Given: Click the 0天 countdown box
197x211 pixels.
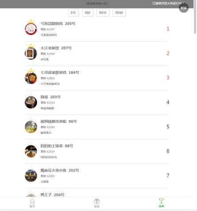Looking at the screenshot, I should 73,13.
